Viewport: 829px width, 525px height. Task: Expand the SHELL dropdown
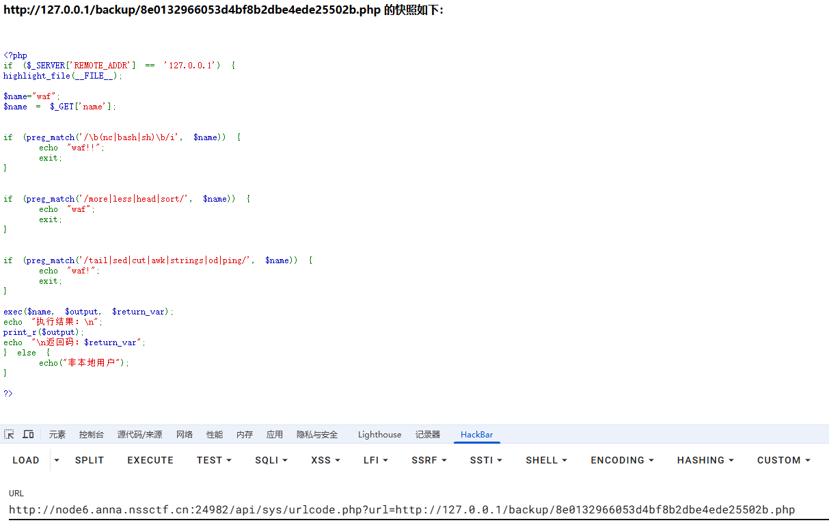point(546,460)
